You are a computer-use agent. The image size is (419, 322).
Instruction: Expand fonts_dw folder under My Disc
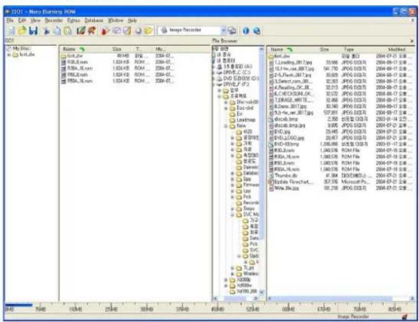coord(9,55)
